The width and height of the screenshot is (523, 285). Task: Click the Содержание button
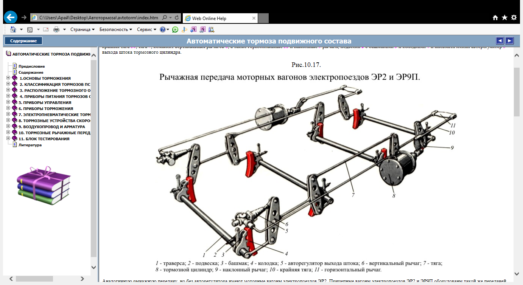[x=23, y=41]
